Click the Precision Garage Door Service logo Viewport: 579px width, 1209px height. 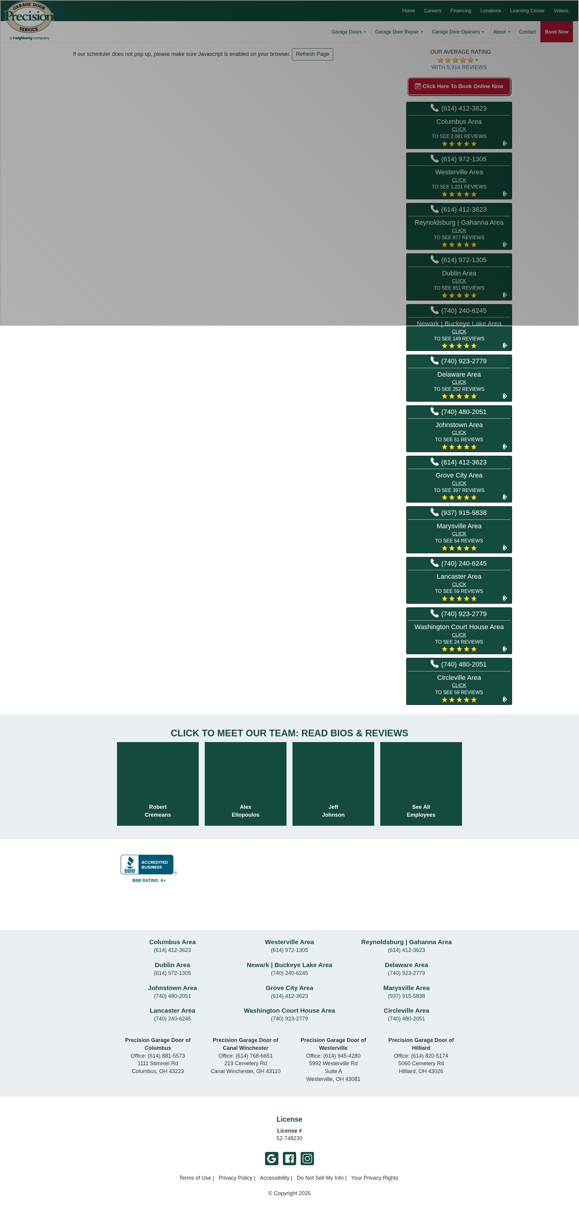pyautogui.click(x=29, y=21)
